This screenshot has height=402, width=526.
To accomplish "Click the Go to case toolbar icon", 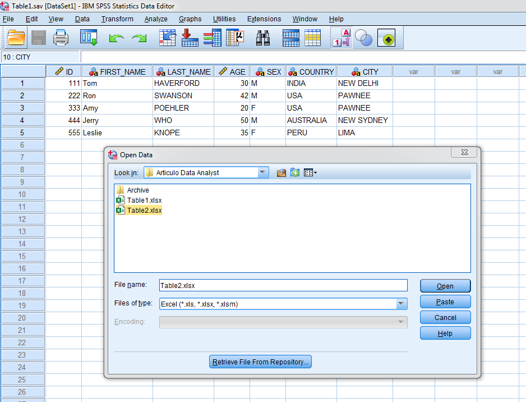I will [168, 38].
